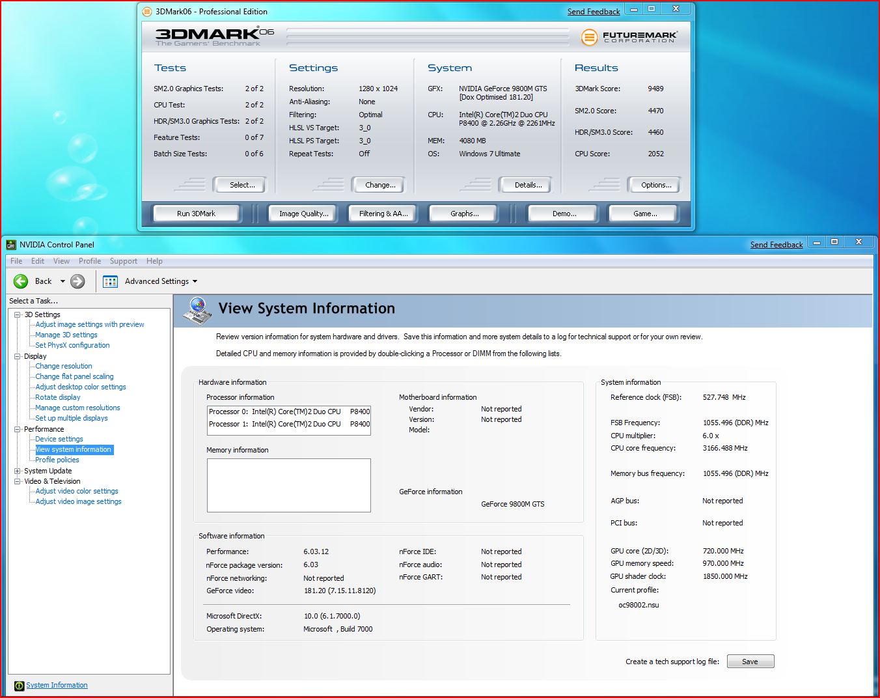880x698 pixels.
Task: Select Manage custom resolutions
Action: point(77,408)
